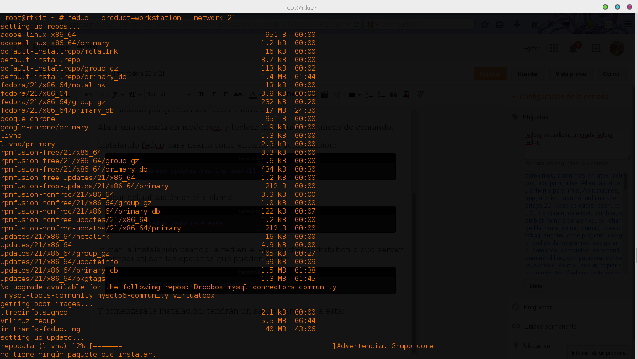Click the 'repodata (livna) 12%' progress line
Image resolution: width=638 pixels, height=359 pixels.
point(168,346)
